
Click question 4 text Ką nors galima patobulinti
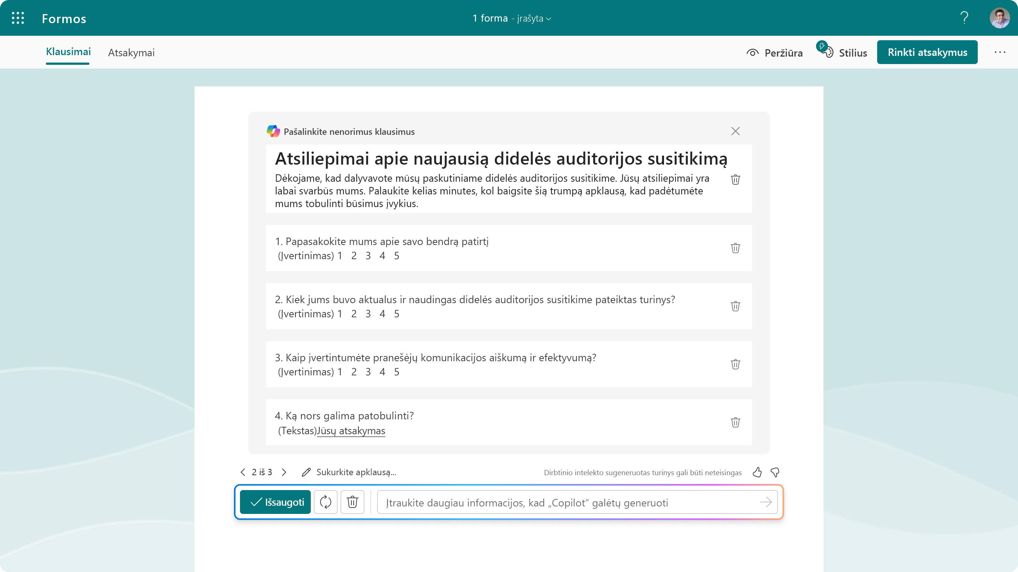tap(344, 416)
